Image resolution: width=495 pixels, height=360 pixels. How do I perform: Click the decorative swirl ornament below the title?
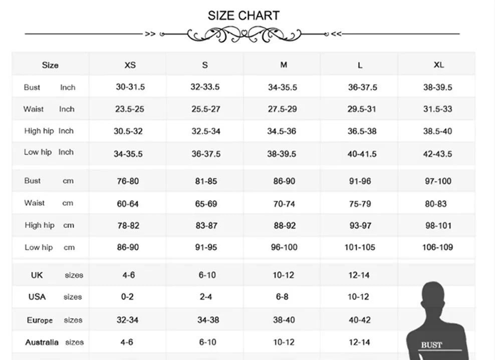(x=243, y=34)
